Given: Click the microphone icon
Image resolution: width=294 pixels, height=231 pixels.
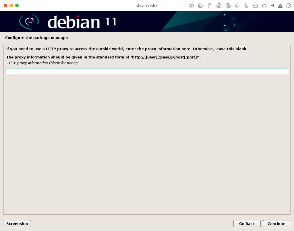Looking at the screenshot, I should tap(246, 6).
